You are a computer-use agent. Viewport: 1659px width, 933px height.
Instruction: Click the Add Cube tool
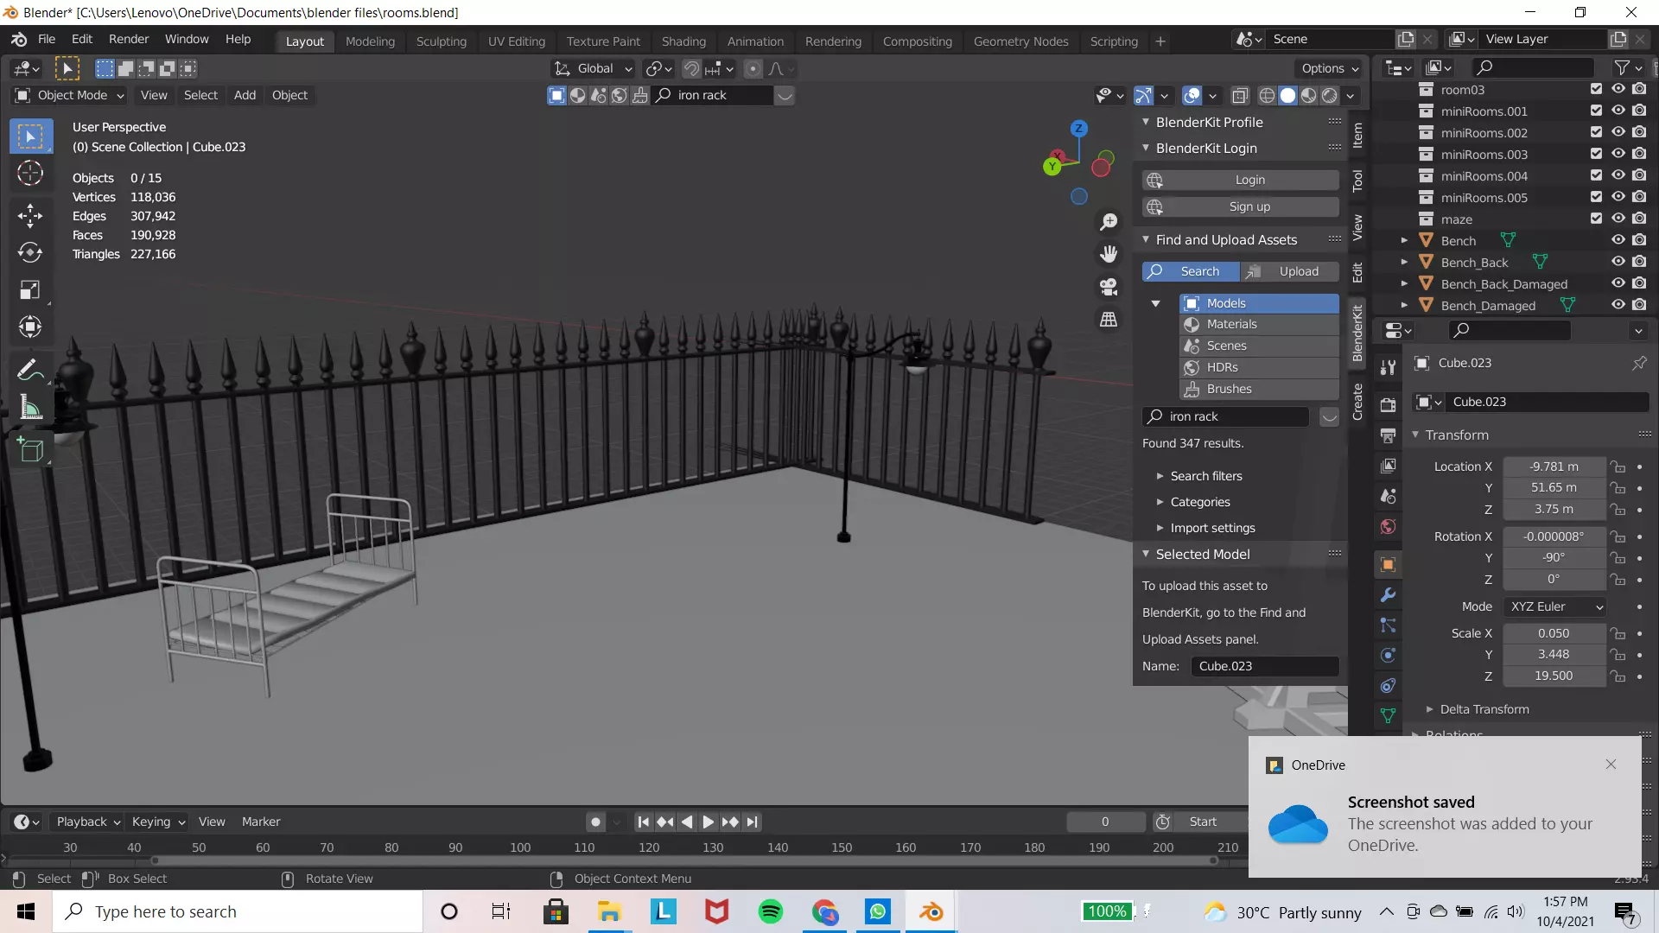click(x=30, y=449)
